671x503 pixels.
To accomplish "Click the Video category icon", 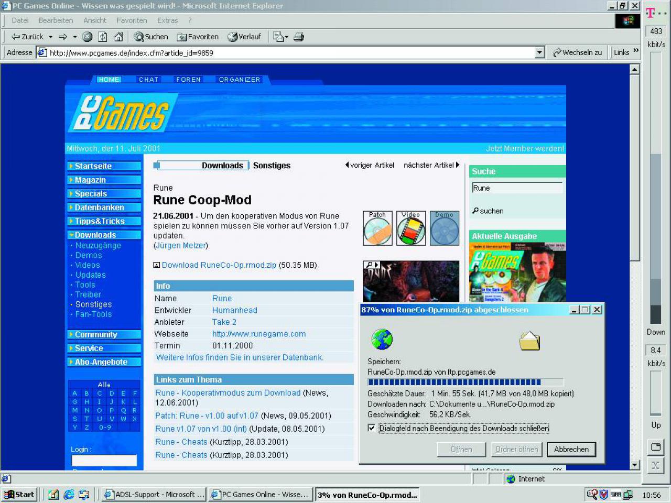I will (411, 228).
